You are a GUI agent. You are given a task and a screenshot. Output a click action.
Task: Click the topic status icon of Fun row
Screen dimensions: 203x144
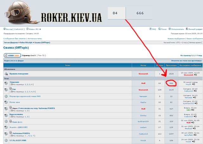pyautogui.click(x=6, y=90)
